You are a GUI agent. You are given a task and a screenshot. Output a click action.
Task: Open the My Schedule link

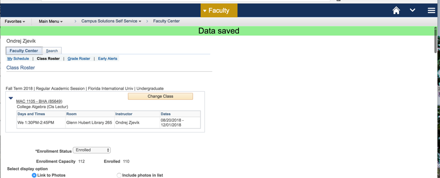point(18,59)
